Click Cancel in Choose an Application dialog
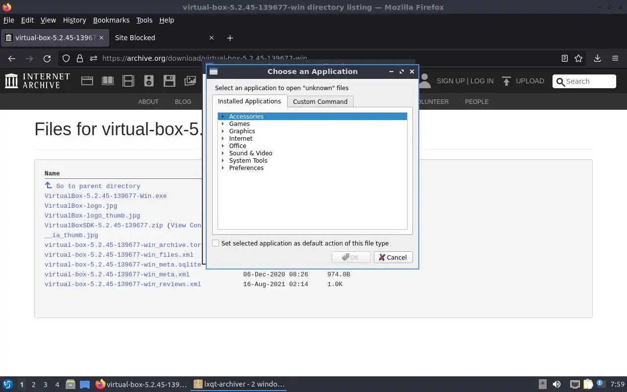This screenshot has width=627, height=392. tap(393, 257)
